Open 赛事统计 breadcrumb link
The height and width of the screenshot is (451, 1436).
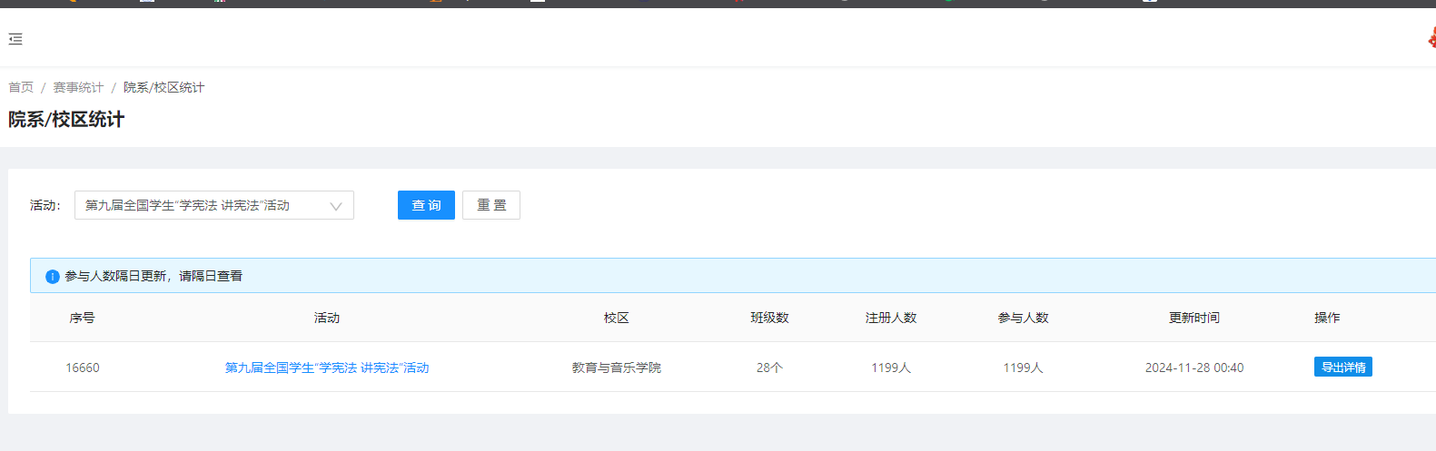tap(78, 87)
